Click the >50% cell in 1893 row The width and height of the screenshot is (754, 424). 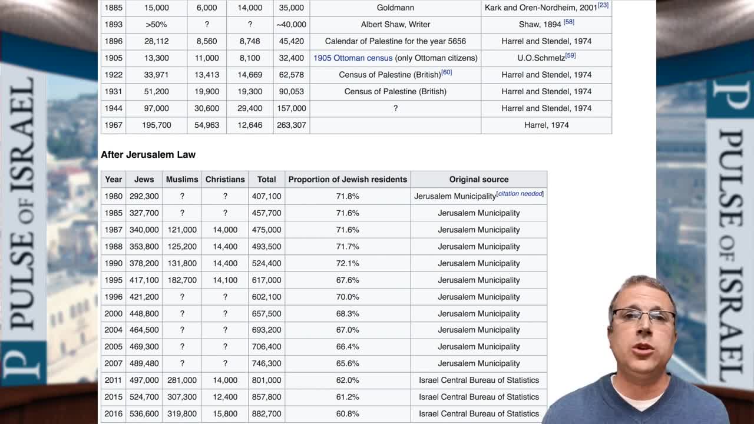(x=157, y=24)
